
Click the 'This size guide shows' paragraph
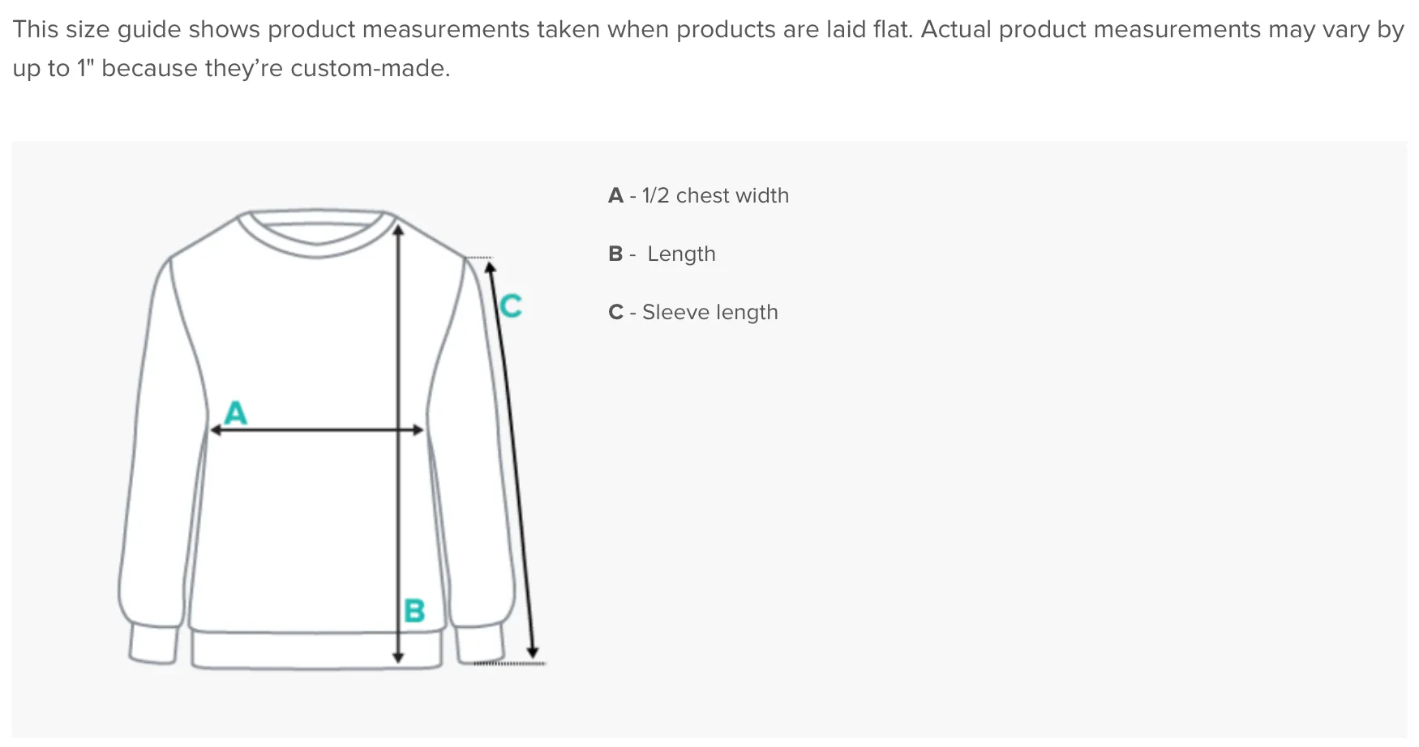click(x=708, y=49)
